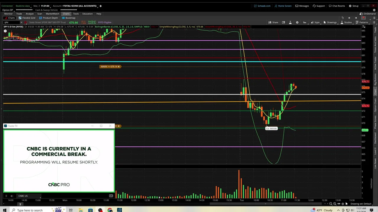This screenshot has height=212, width=378.
Task: Open the Share menu above the chart
Action: 273,22
